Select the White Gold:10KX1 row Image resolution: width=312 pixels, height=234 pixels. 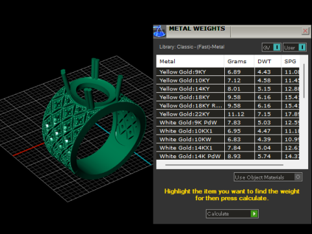(x=227, y=131)
